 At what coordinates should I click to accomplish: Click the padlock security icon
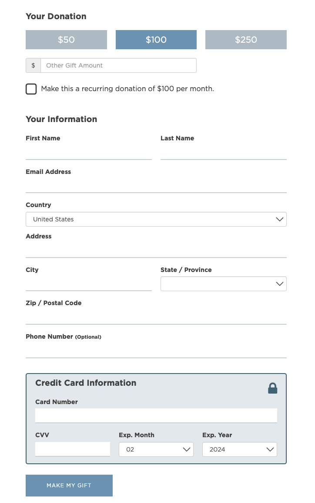coord(272,388)
